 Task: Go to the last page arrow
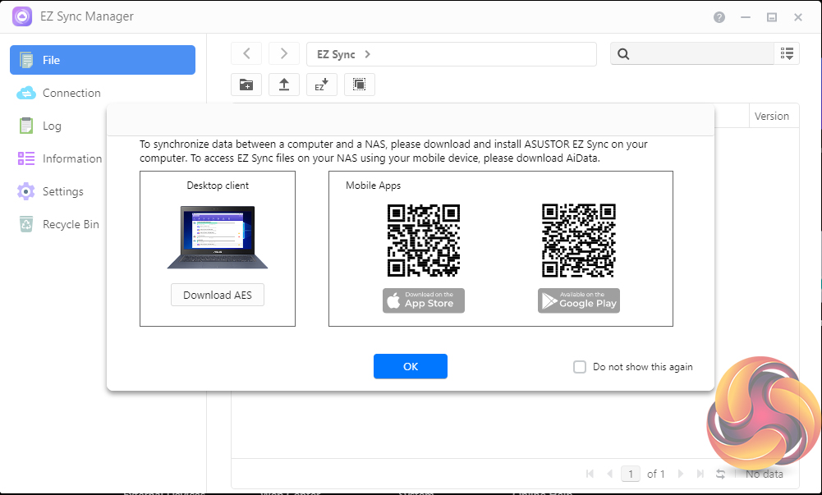pyautogui.click(x=700, y=474)
